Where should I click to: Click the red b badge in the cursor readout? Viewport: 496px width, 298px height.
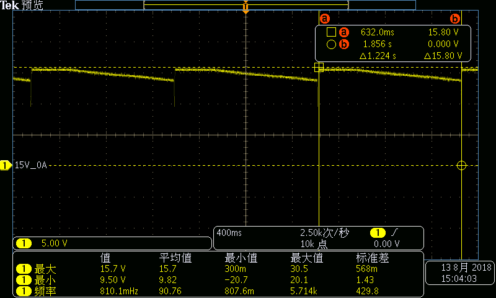point(344,44)
